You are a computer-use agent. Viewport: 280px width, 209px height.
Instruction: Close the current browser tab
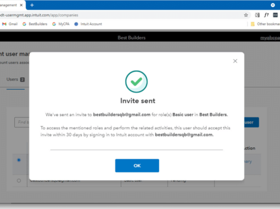point(21,5)
